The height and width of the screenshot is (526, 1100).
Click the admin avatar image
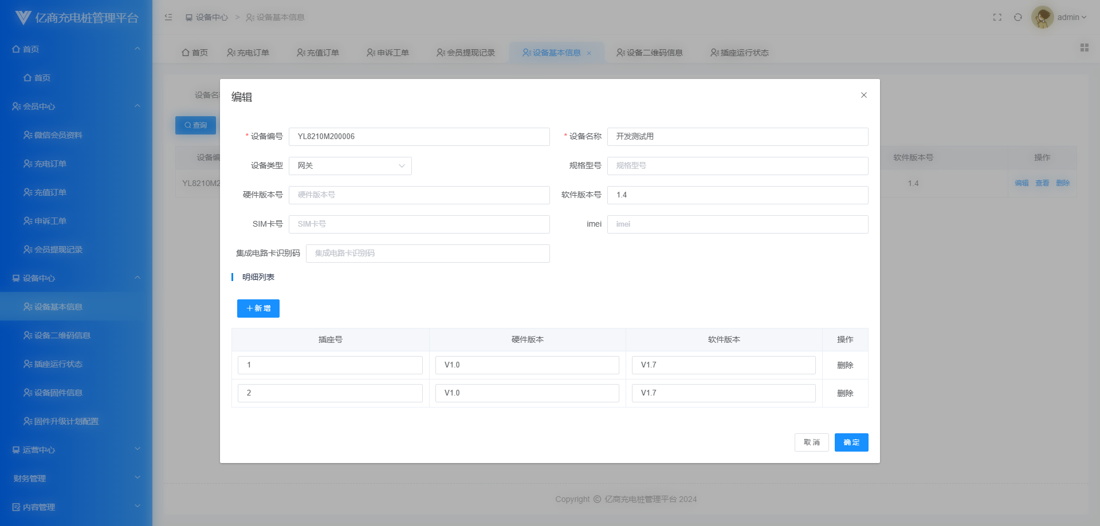coord(1042,17)
